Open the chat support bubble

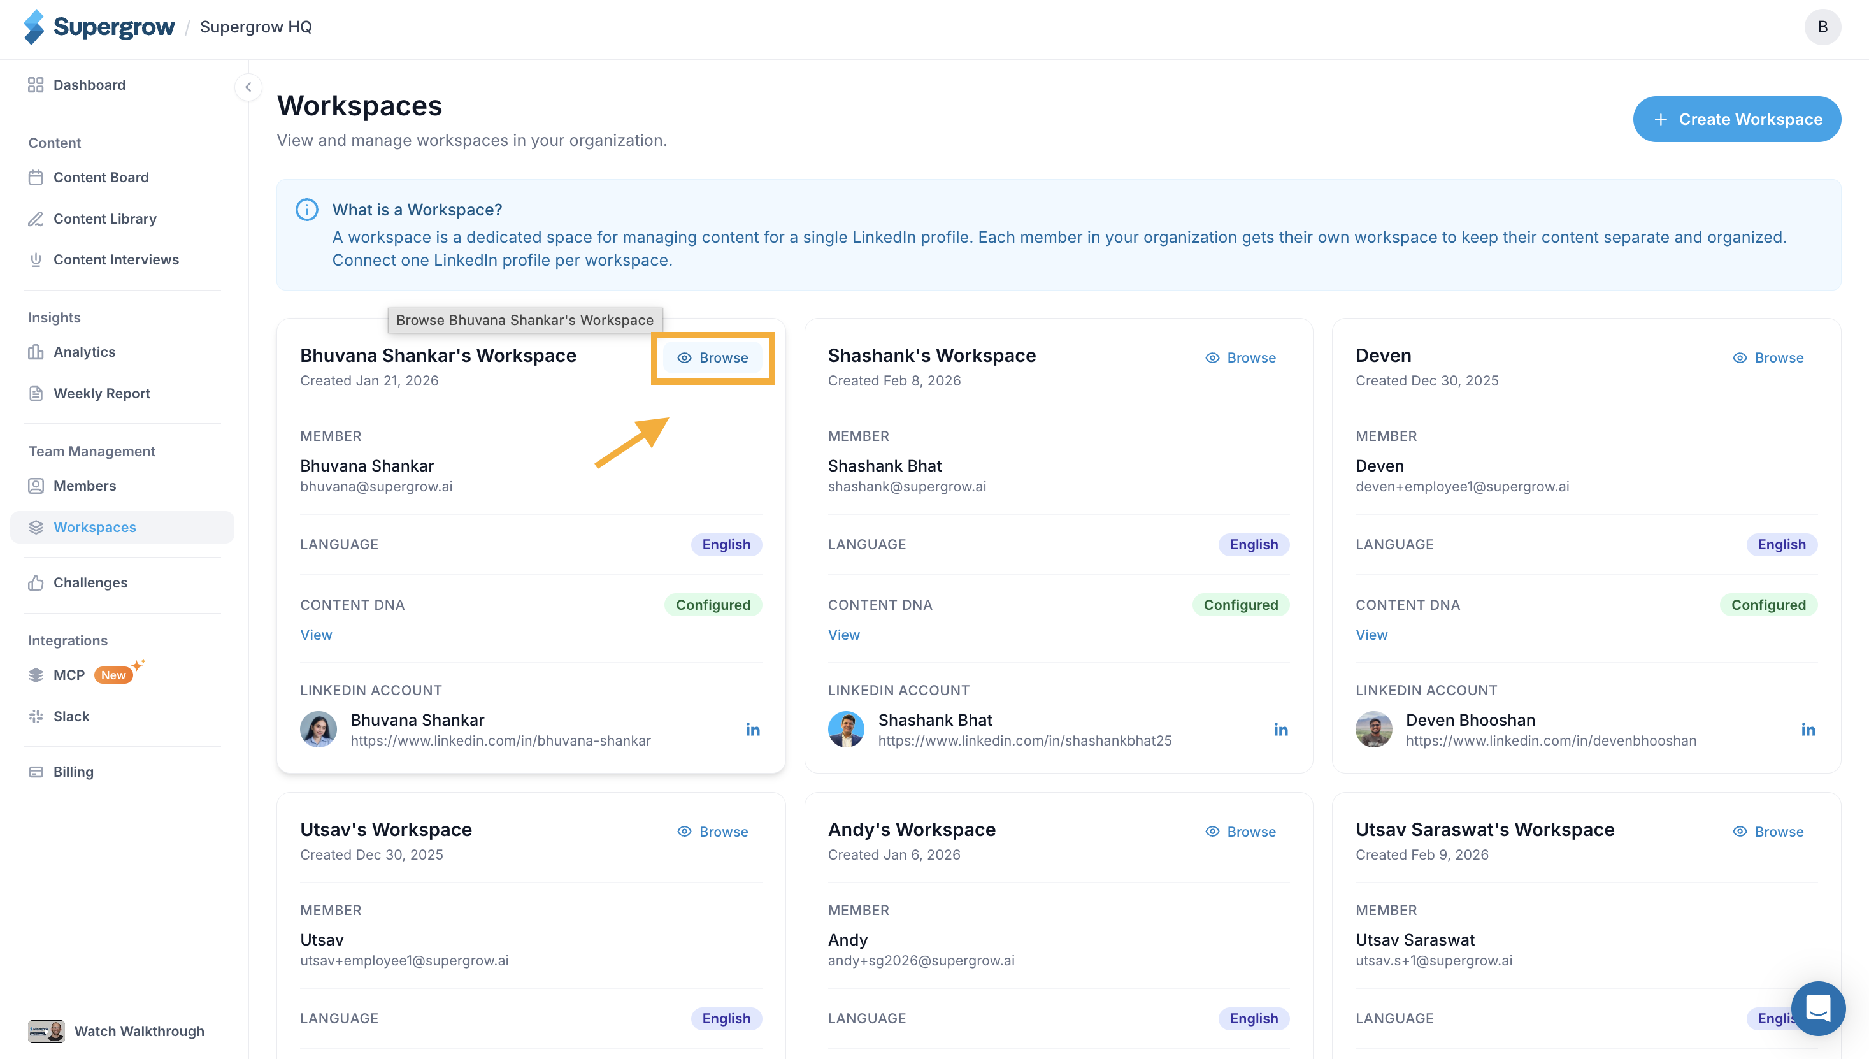1817,1008
